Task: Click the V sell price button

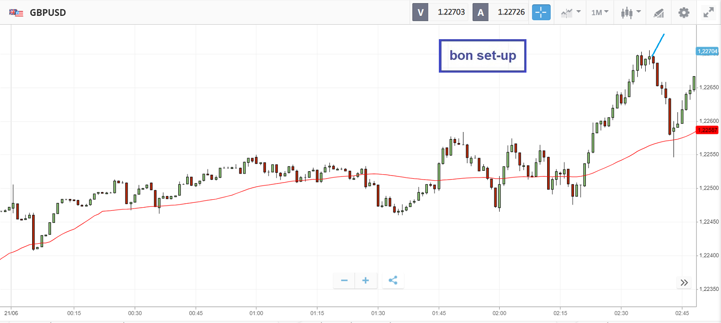Action: point(420,12)
